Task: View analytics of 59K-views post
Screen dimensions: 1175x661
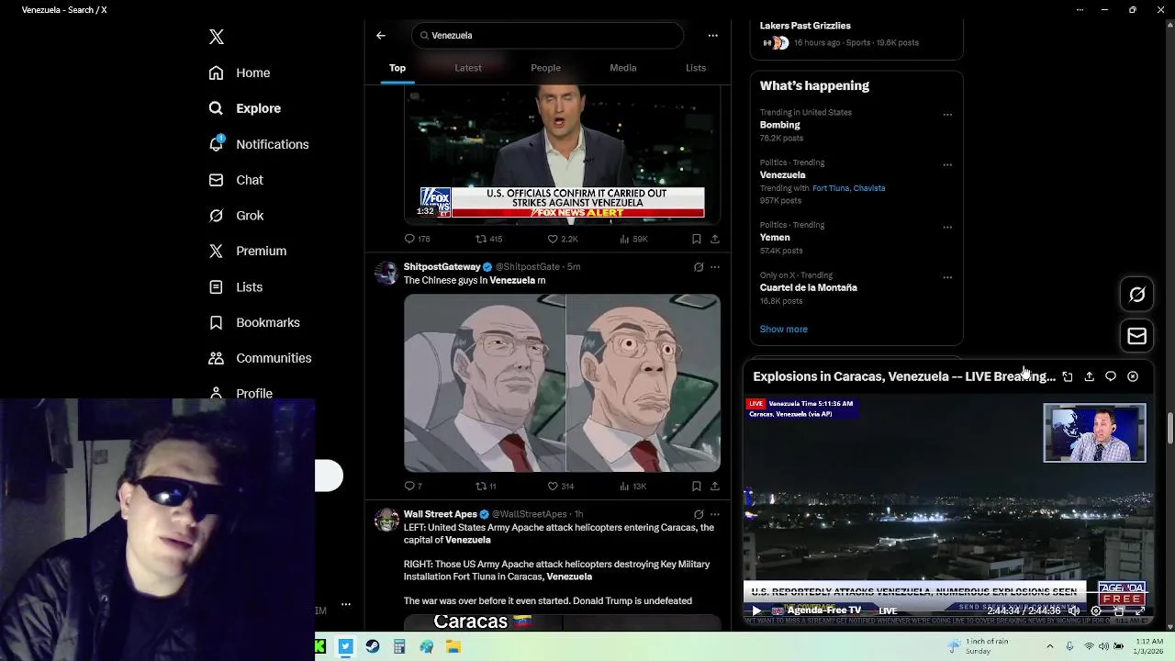Action: (633, 239)
